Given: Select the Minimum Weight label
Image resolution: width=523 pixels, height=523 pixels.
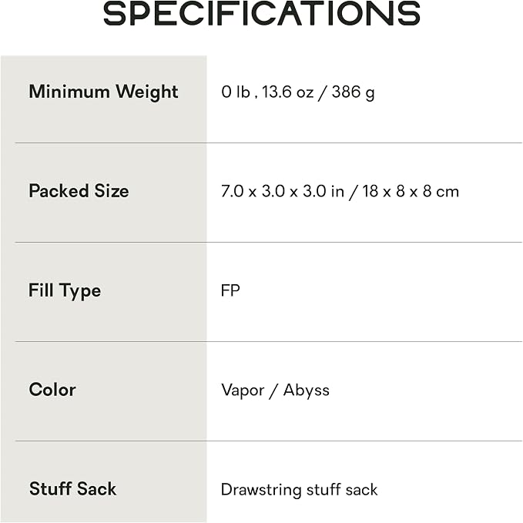Looking at the screenshot, I should (103, 92).
